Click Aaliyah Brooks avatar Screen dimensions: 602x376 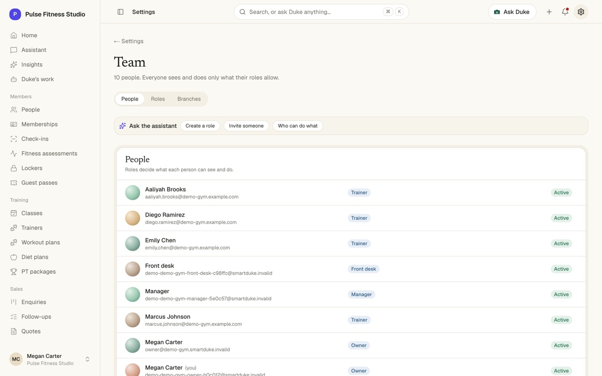tap(132, 193)
